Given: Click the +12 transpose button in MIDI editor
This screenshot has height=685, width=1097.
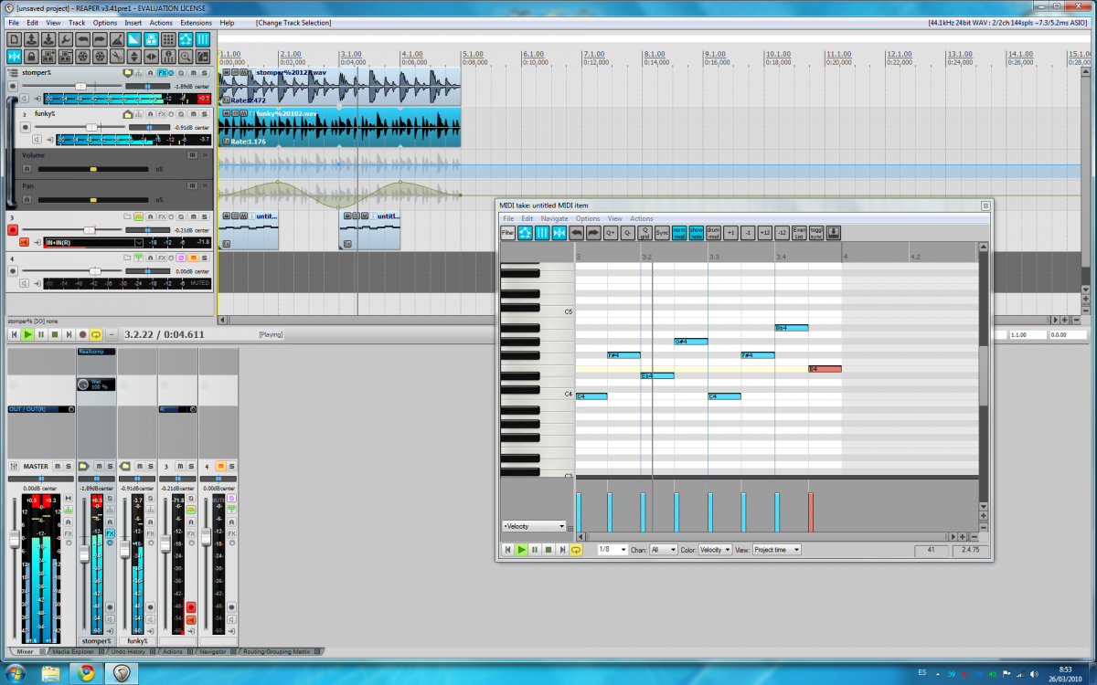Looking at the screenshot, I should pyautogui.click(x=764, y=233).
